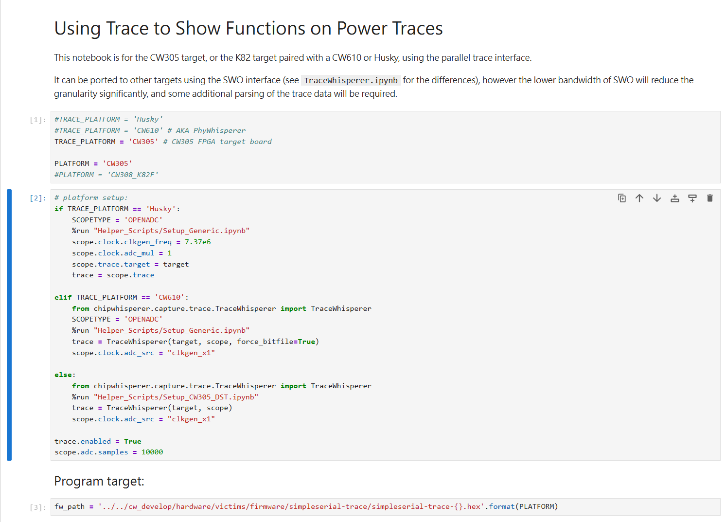Select the 'Program target:' heading cell
Viewport: 726px width, 522px height.
(99, 481)
